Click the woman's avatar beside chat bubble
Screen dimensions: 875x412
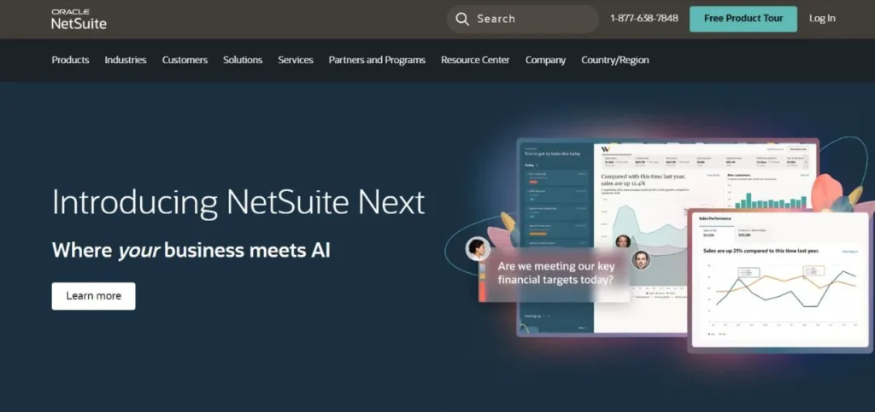pyautogui.click(x=478, y=248)
